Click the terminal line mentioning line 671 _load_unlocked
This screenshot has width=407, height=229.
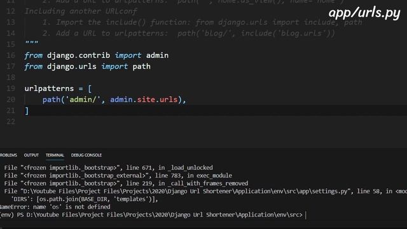tap(109, 168)
